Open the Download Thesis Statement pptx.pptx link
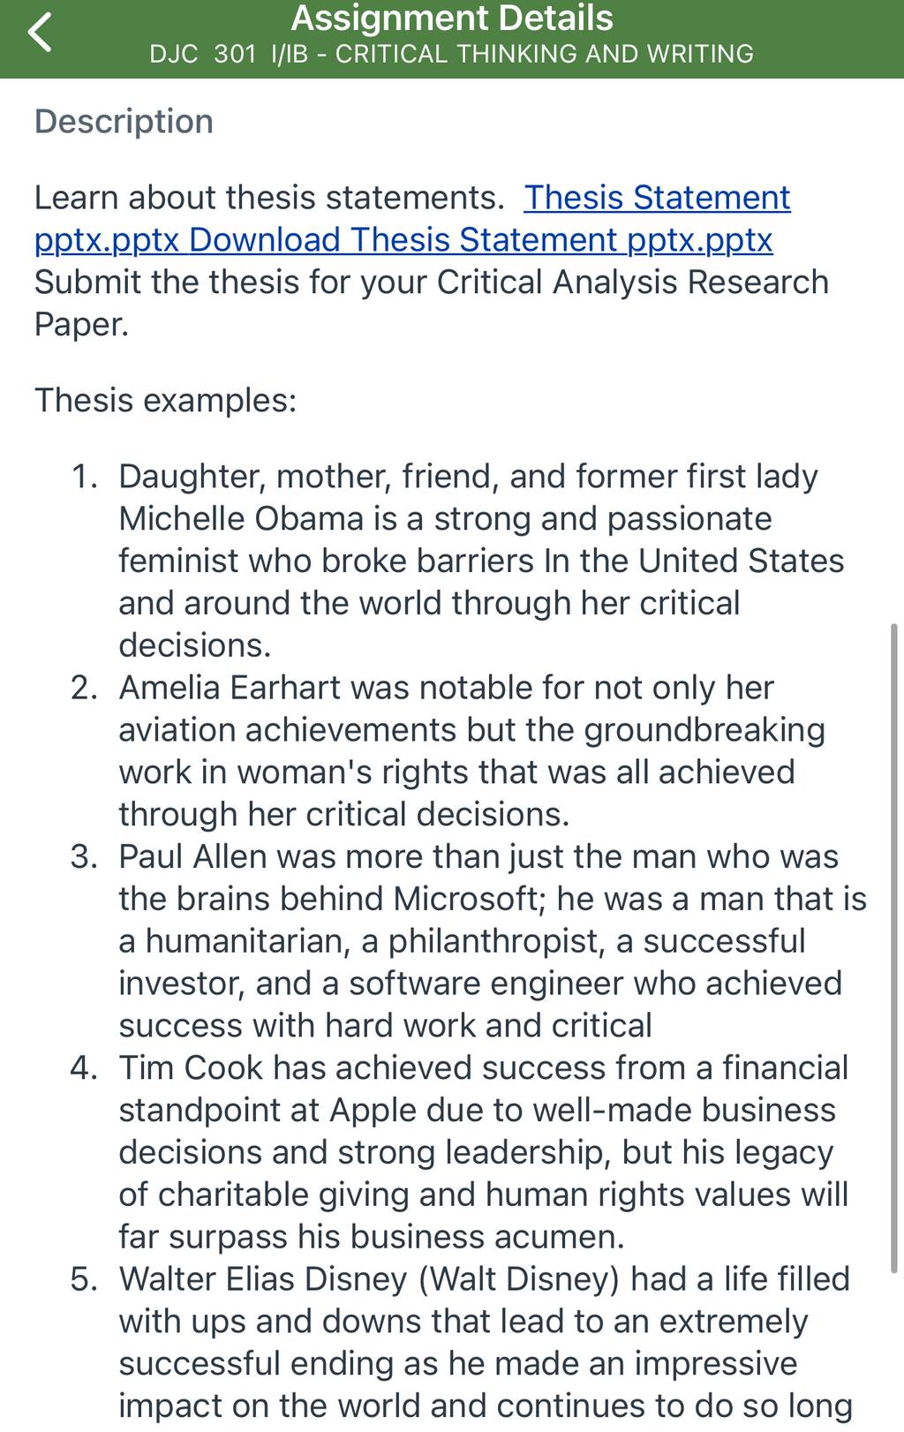Viewport: 904px width, 1432px height. [x=481, y=240]
